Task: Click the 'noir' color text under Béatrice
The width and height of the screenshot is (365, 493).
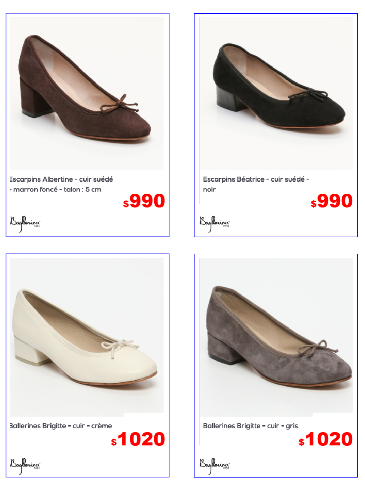Action: pos(210,189)
